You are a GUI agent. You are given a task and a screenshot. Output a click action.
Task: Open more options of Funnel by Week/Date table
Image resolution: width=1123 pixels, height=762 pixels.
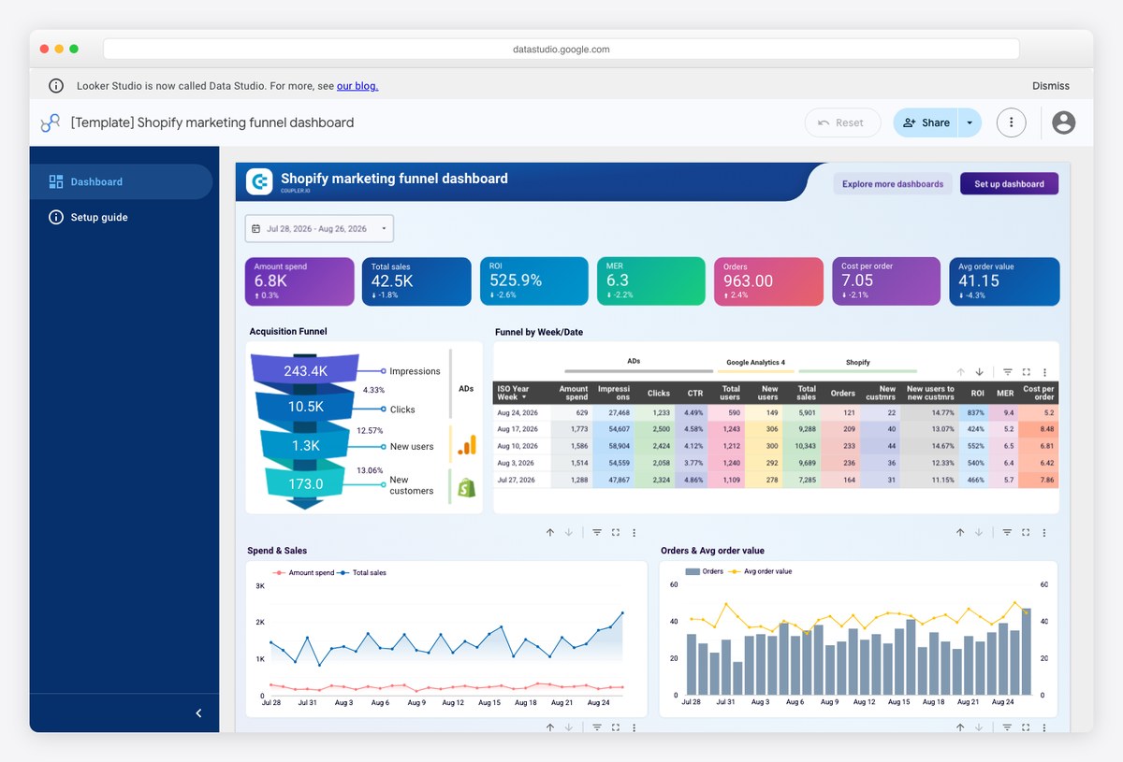[1045, 372]
